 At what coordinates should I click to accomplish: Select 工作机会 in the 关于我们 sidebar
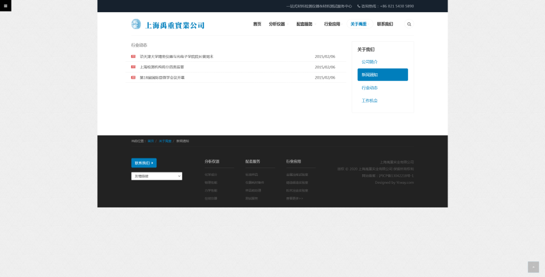coord(369,100)
